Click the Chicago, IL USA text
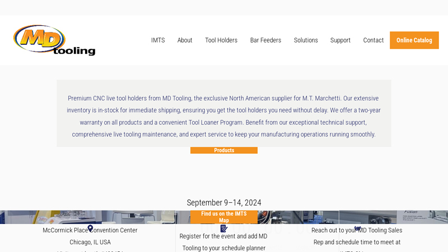This screenshot has width=448, height=252. (x=90, y=242)
